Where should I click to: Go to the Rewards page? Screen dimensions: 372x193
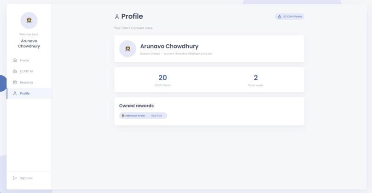[x=29, y=82]
